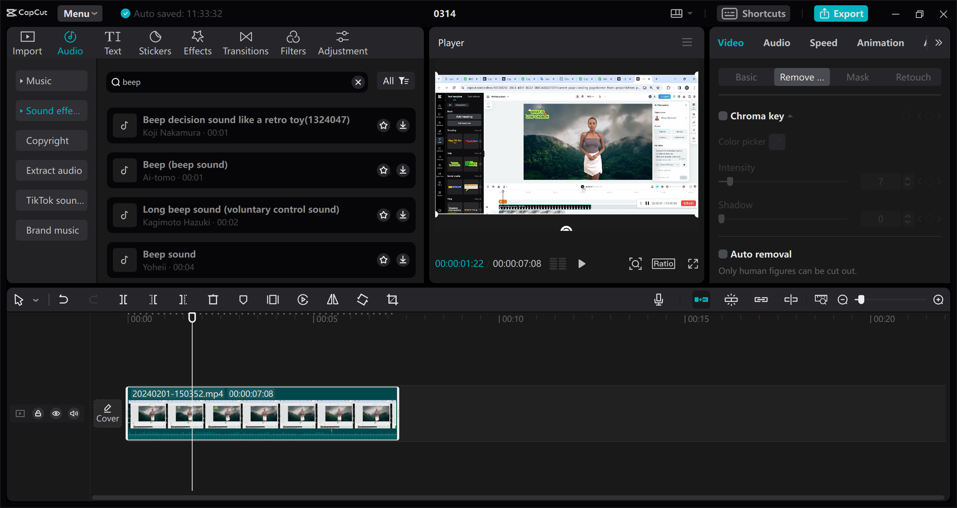
Task: Open the All filter dropdown
Action: pyautogui.click(x=396, y=81)
